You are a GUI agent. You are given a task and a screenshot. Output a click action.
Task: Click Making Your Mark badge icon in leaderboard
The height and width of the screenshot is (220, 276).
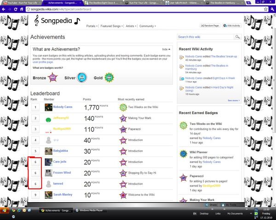pyautogui.click(x=123, y=118)
